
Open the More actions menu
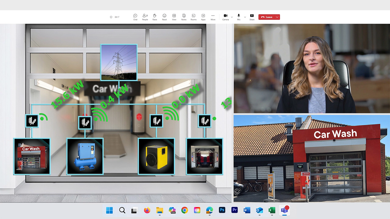pyautogui.click(x=213, y=17)
